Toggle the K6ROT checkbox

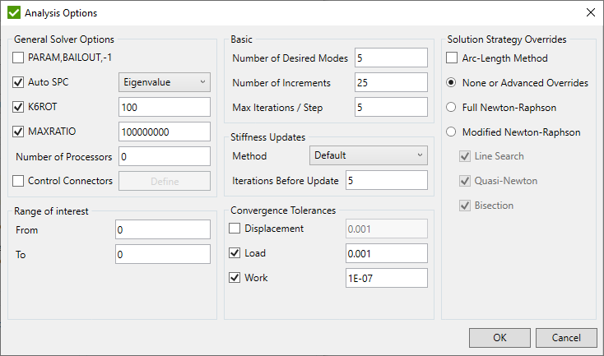tap(20, 107)
